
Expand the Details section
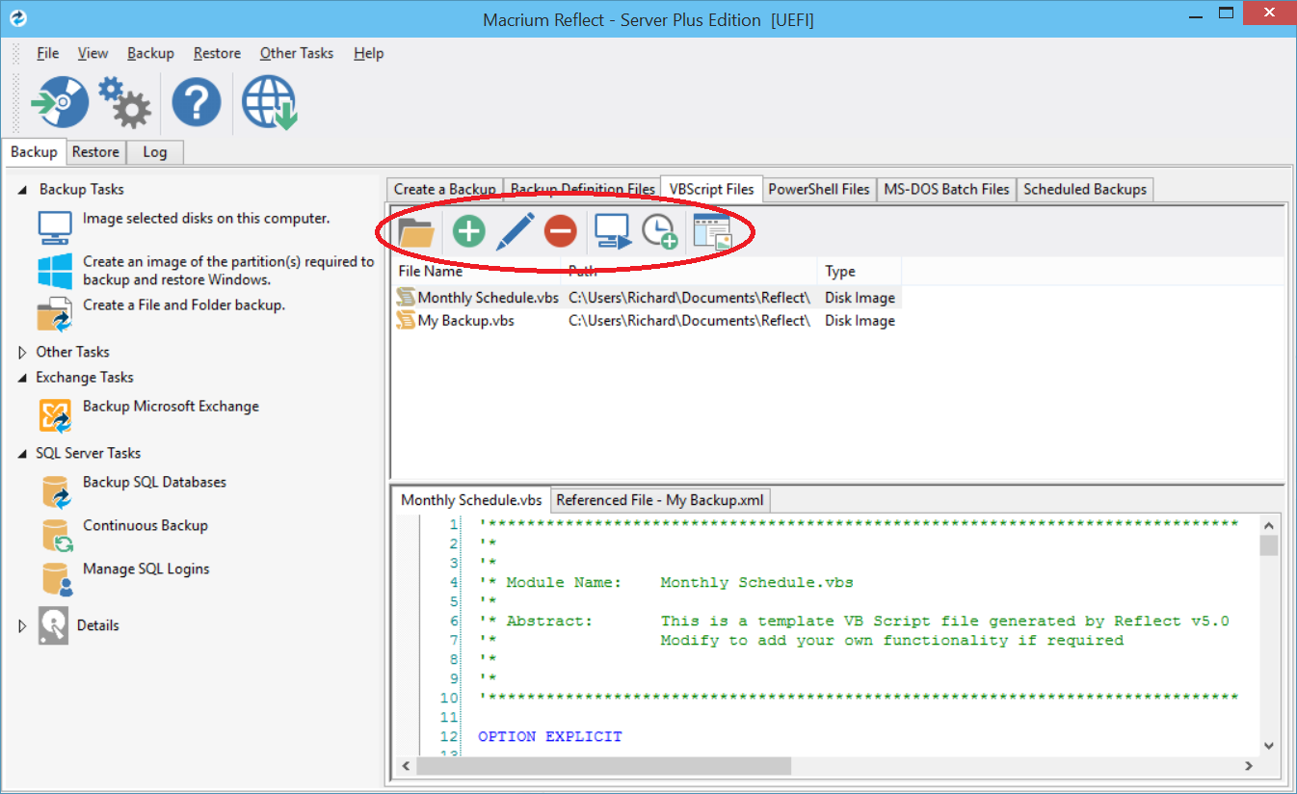23,625
